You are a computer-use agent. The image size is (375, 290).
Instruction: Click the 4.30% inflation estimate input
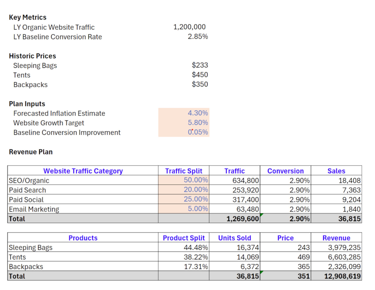point(184,113)
